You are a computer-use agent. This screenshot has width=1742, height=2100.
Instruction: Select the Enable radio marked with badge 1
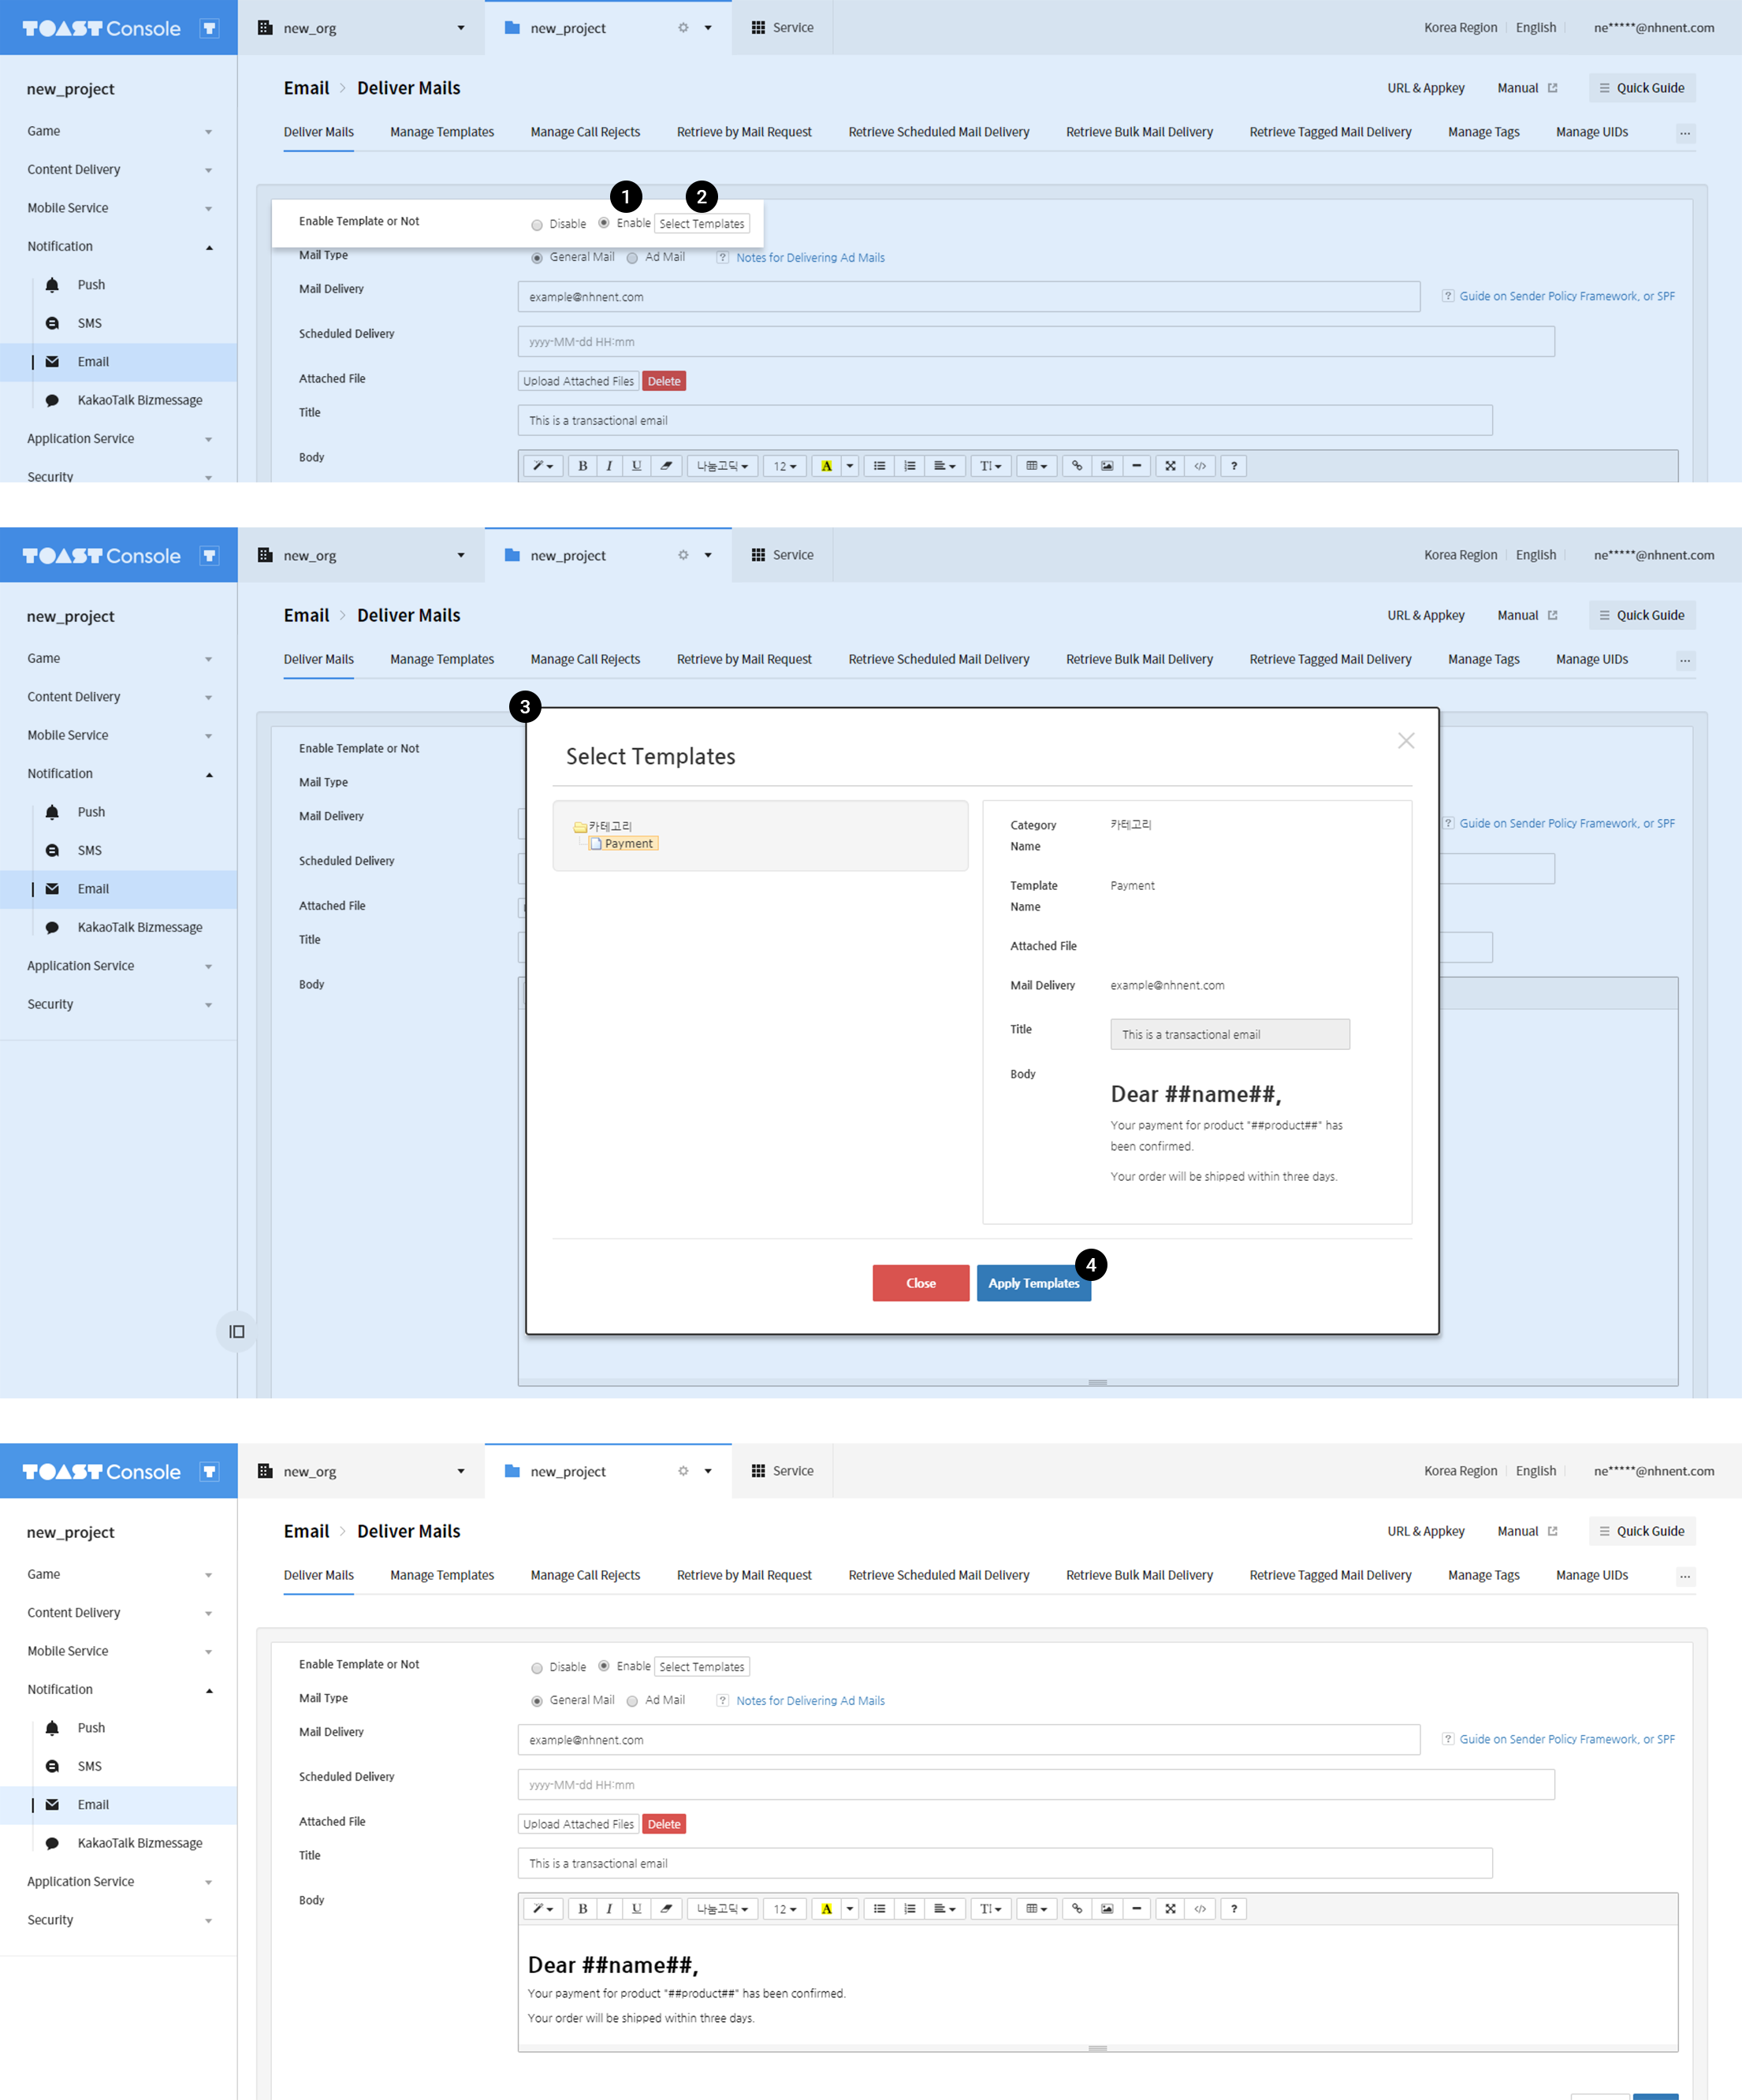click(604, 223)
